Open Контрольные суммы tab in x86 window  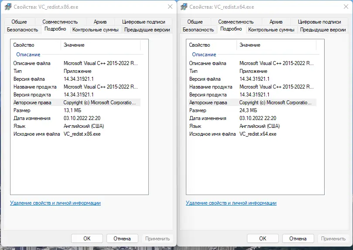coord(95,30)
